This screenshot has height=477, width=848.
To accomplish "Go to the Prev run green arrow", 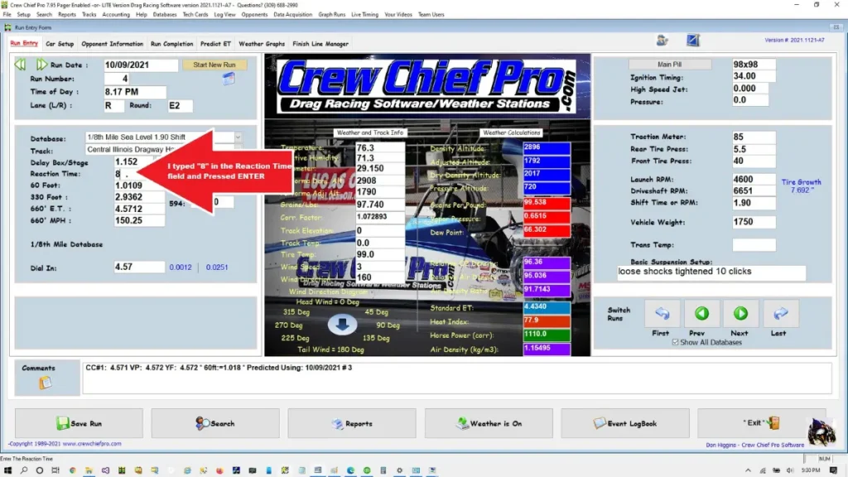I will point(701,314).
